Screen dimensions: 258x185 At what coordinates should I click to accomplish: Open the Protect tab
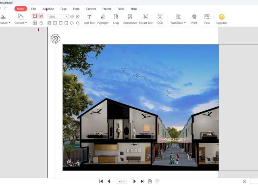[107, 9]
